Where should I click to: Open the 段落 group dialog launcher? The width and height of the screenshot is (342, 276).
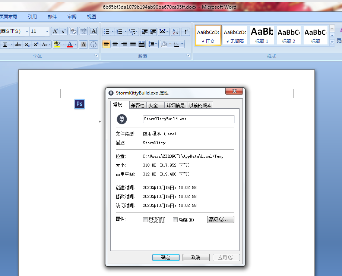188,55
